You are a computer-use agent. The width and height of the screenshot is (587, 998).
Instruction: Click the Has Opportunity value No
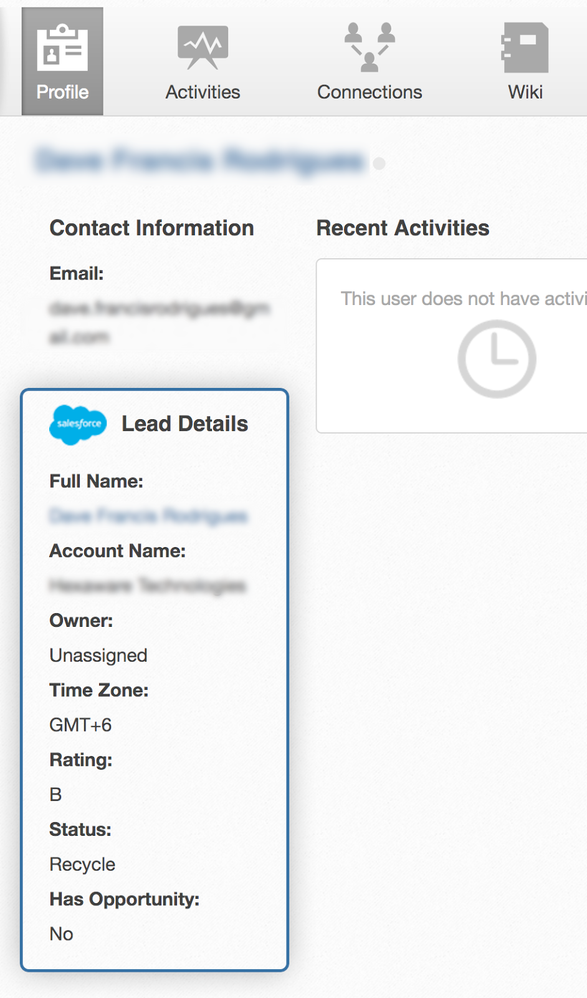(x=61, y=934)
